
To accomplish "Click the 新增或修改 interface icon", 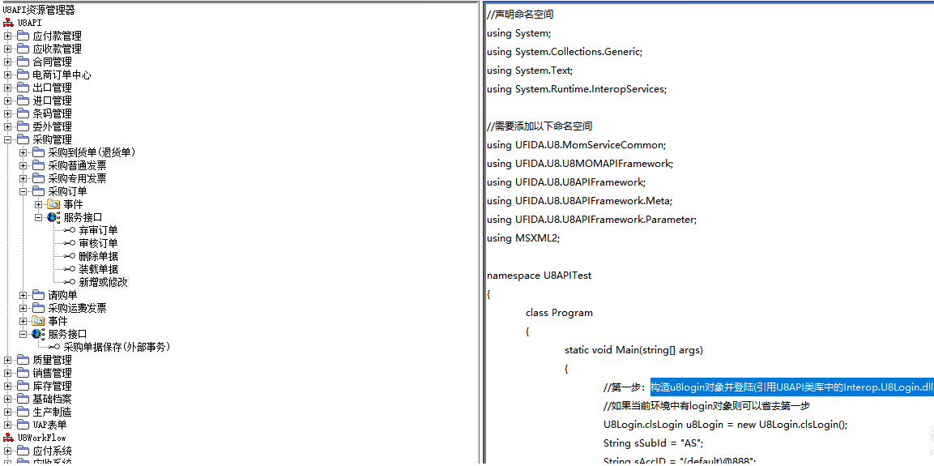I will (69, 283).
